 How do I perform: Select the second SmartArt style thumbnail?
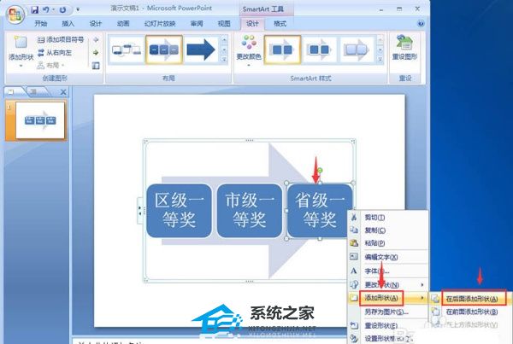(x=319, y=50)
